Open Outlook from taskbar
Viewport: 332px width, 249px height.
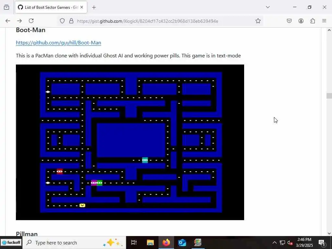182,243
